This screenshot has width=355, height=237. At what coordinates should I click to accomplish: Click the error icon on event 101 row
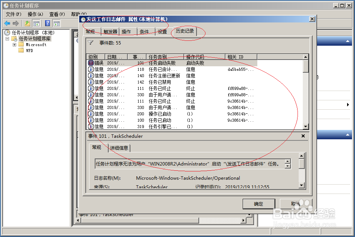tap(90, 63)
